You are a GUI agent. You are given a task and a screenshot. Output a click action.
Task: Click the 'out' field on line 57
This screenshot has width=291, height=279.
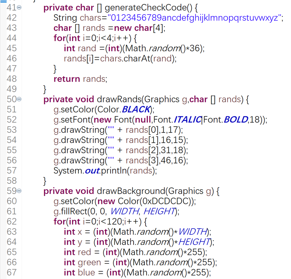click(92, 171)
